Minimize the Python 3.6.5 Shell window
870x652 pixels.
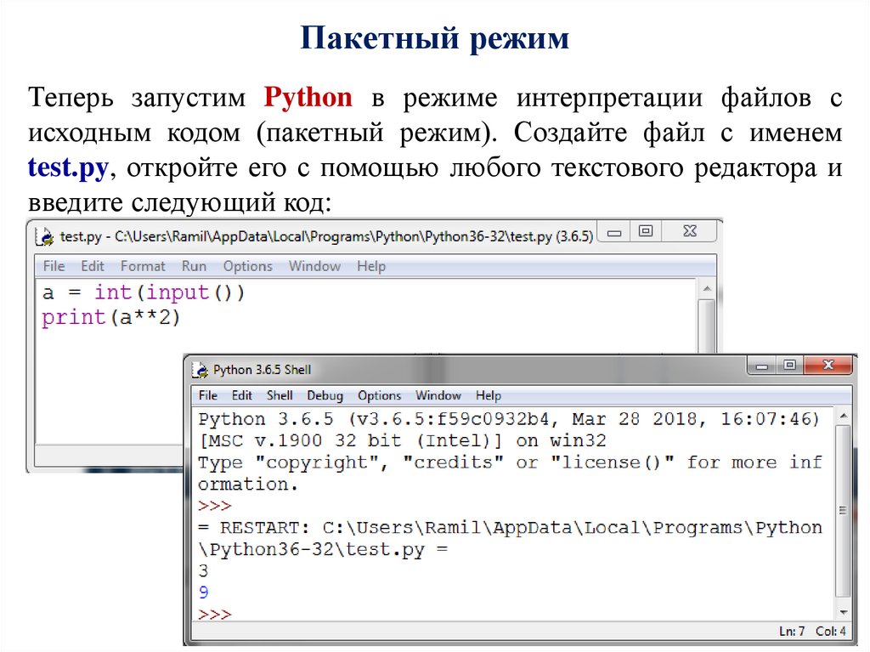coord(761,366)
